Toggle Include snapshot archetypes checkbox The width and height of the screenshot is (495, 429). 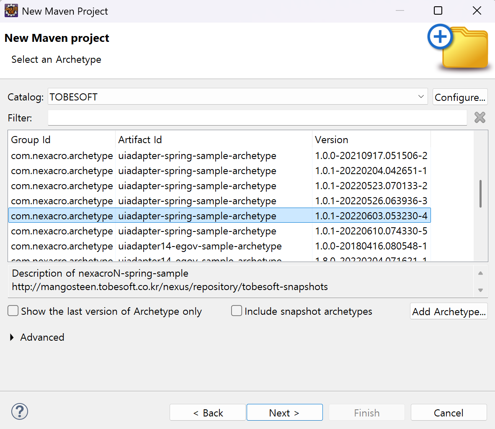coord(237,311)
